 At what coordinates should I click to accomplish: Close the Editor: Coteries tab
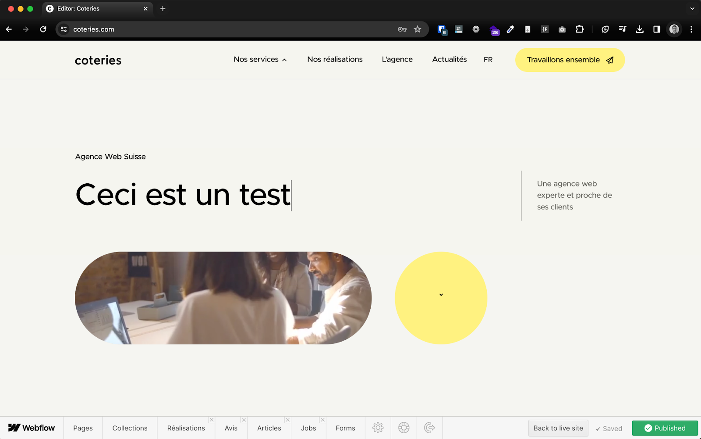145,9
